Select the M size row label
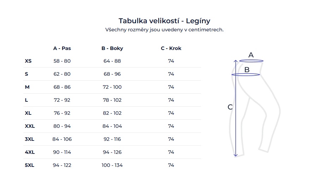The width and height of the screenshot is (320, 188). coord(27,87)
